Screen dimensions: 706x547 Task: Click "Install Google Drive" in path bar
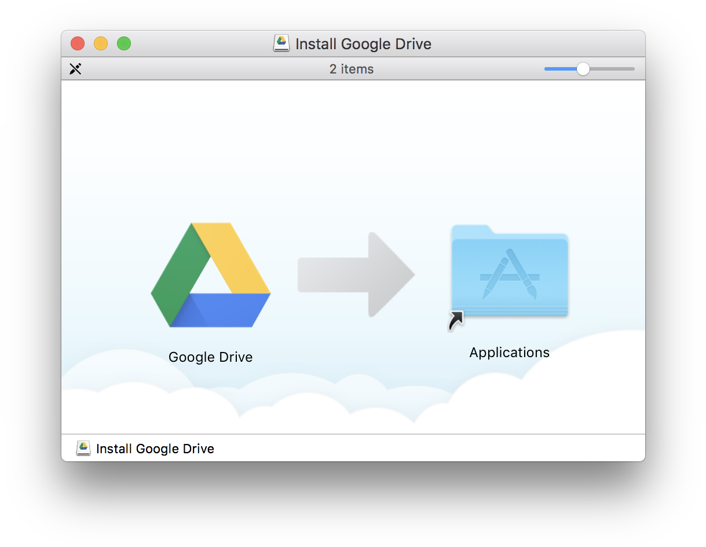click(x=155, y=449)
